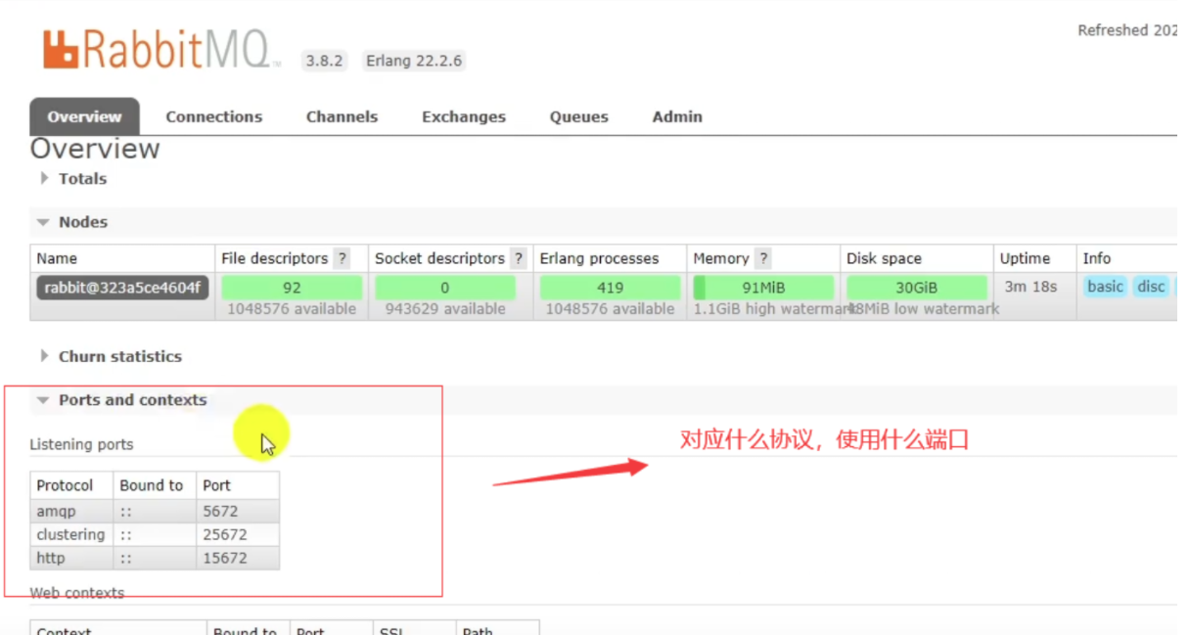Click the disc info tag
The height and width of the screenshot is (635, 1190).
point(1151,287)
